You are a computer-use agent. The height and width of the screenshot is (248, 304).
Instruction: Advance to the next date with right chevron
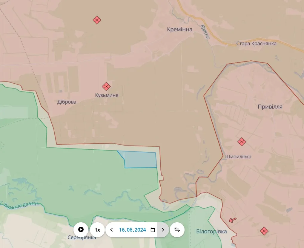163,230
